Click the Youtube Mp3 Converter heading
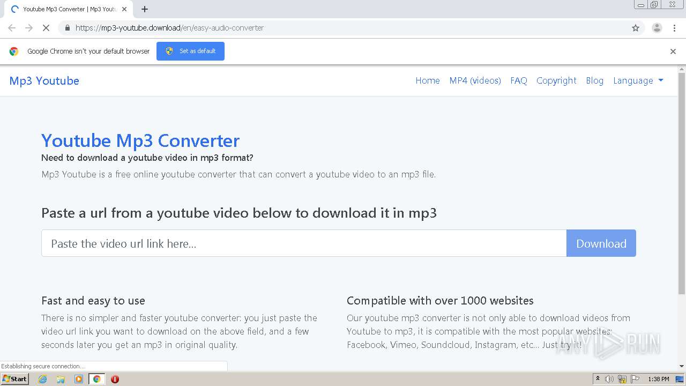 pos(140,140)
